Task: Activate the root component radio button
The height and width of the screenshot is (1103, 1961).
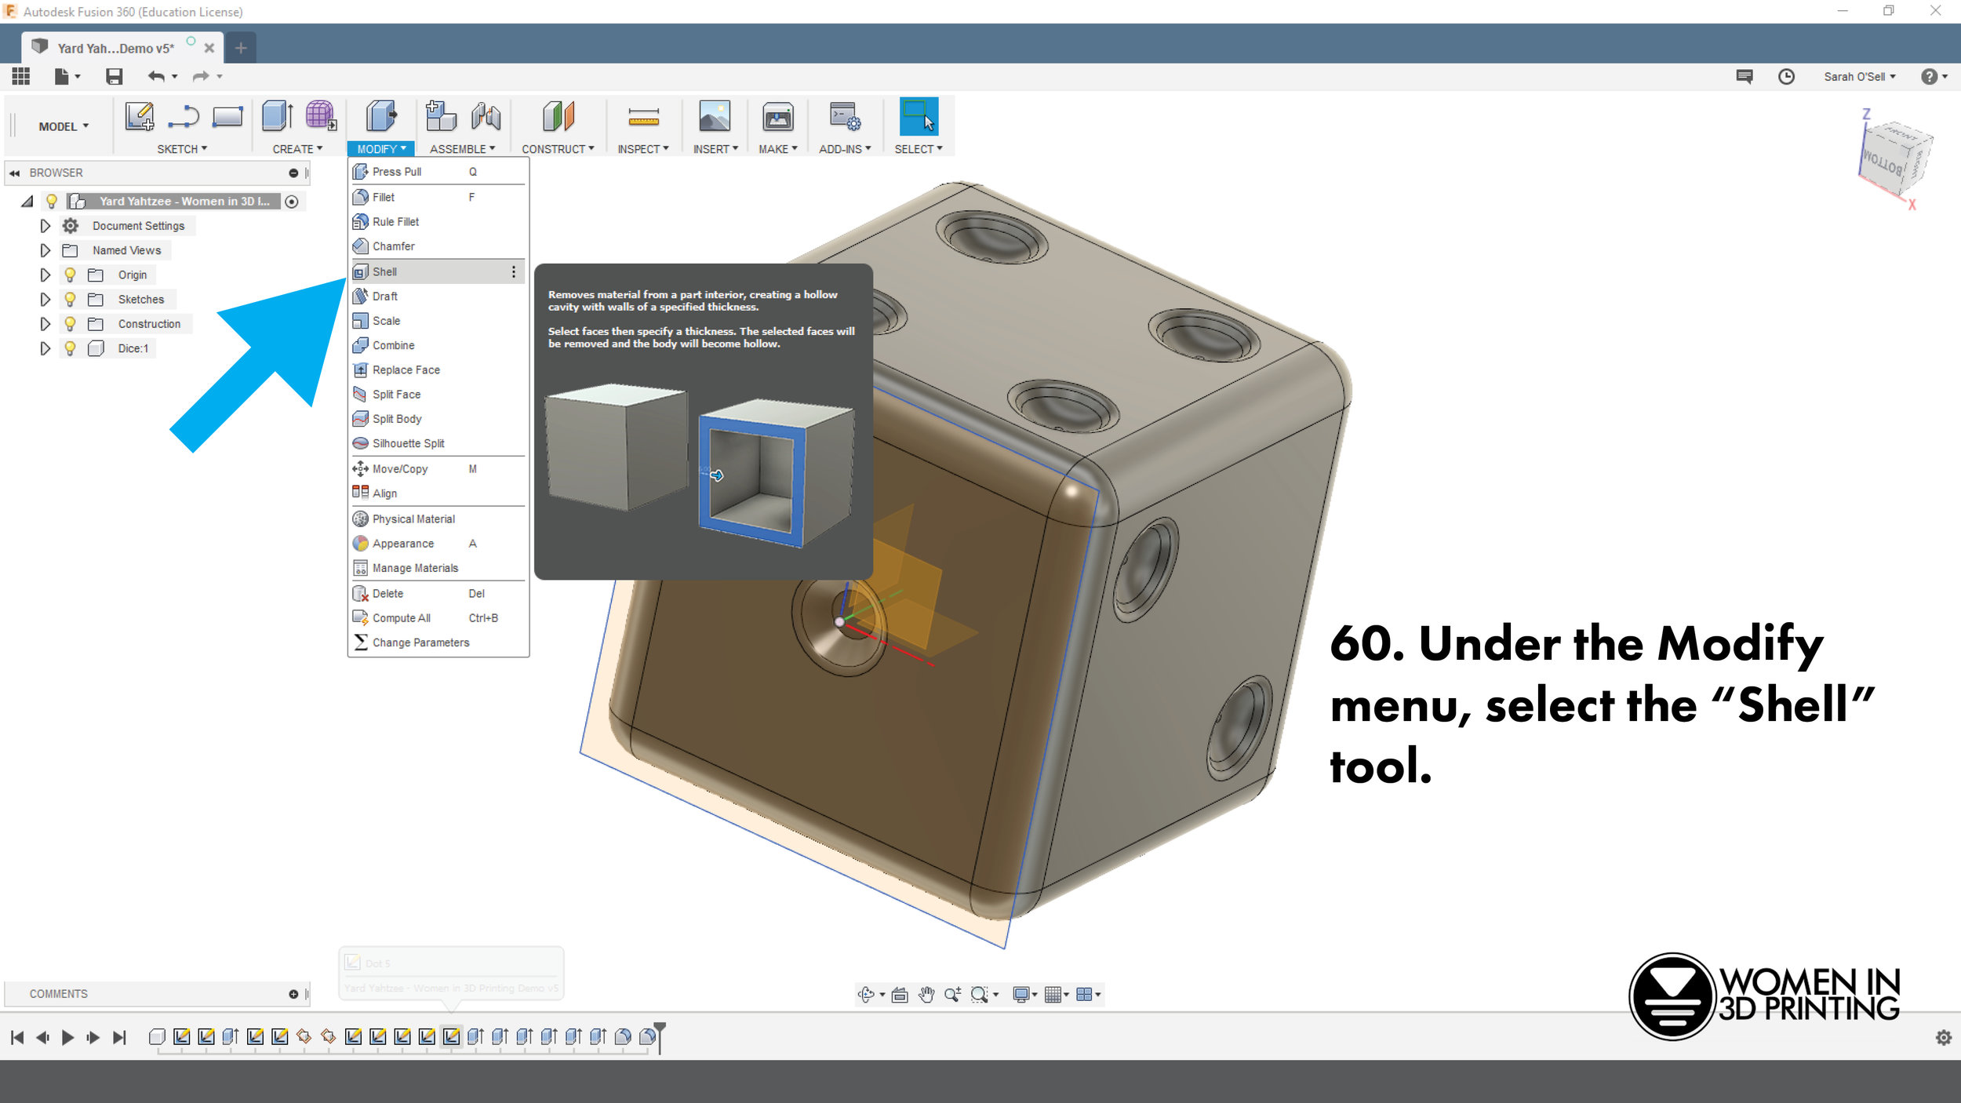Action: [292, 202]
